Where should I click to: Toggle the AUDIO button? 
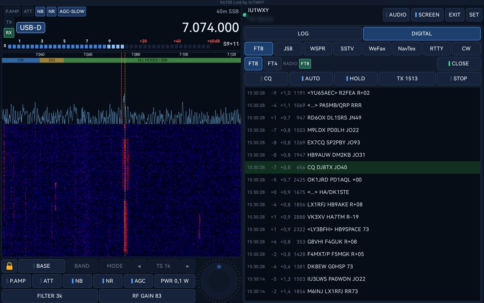[x=396, y=15]
